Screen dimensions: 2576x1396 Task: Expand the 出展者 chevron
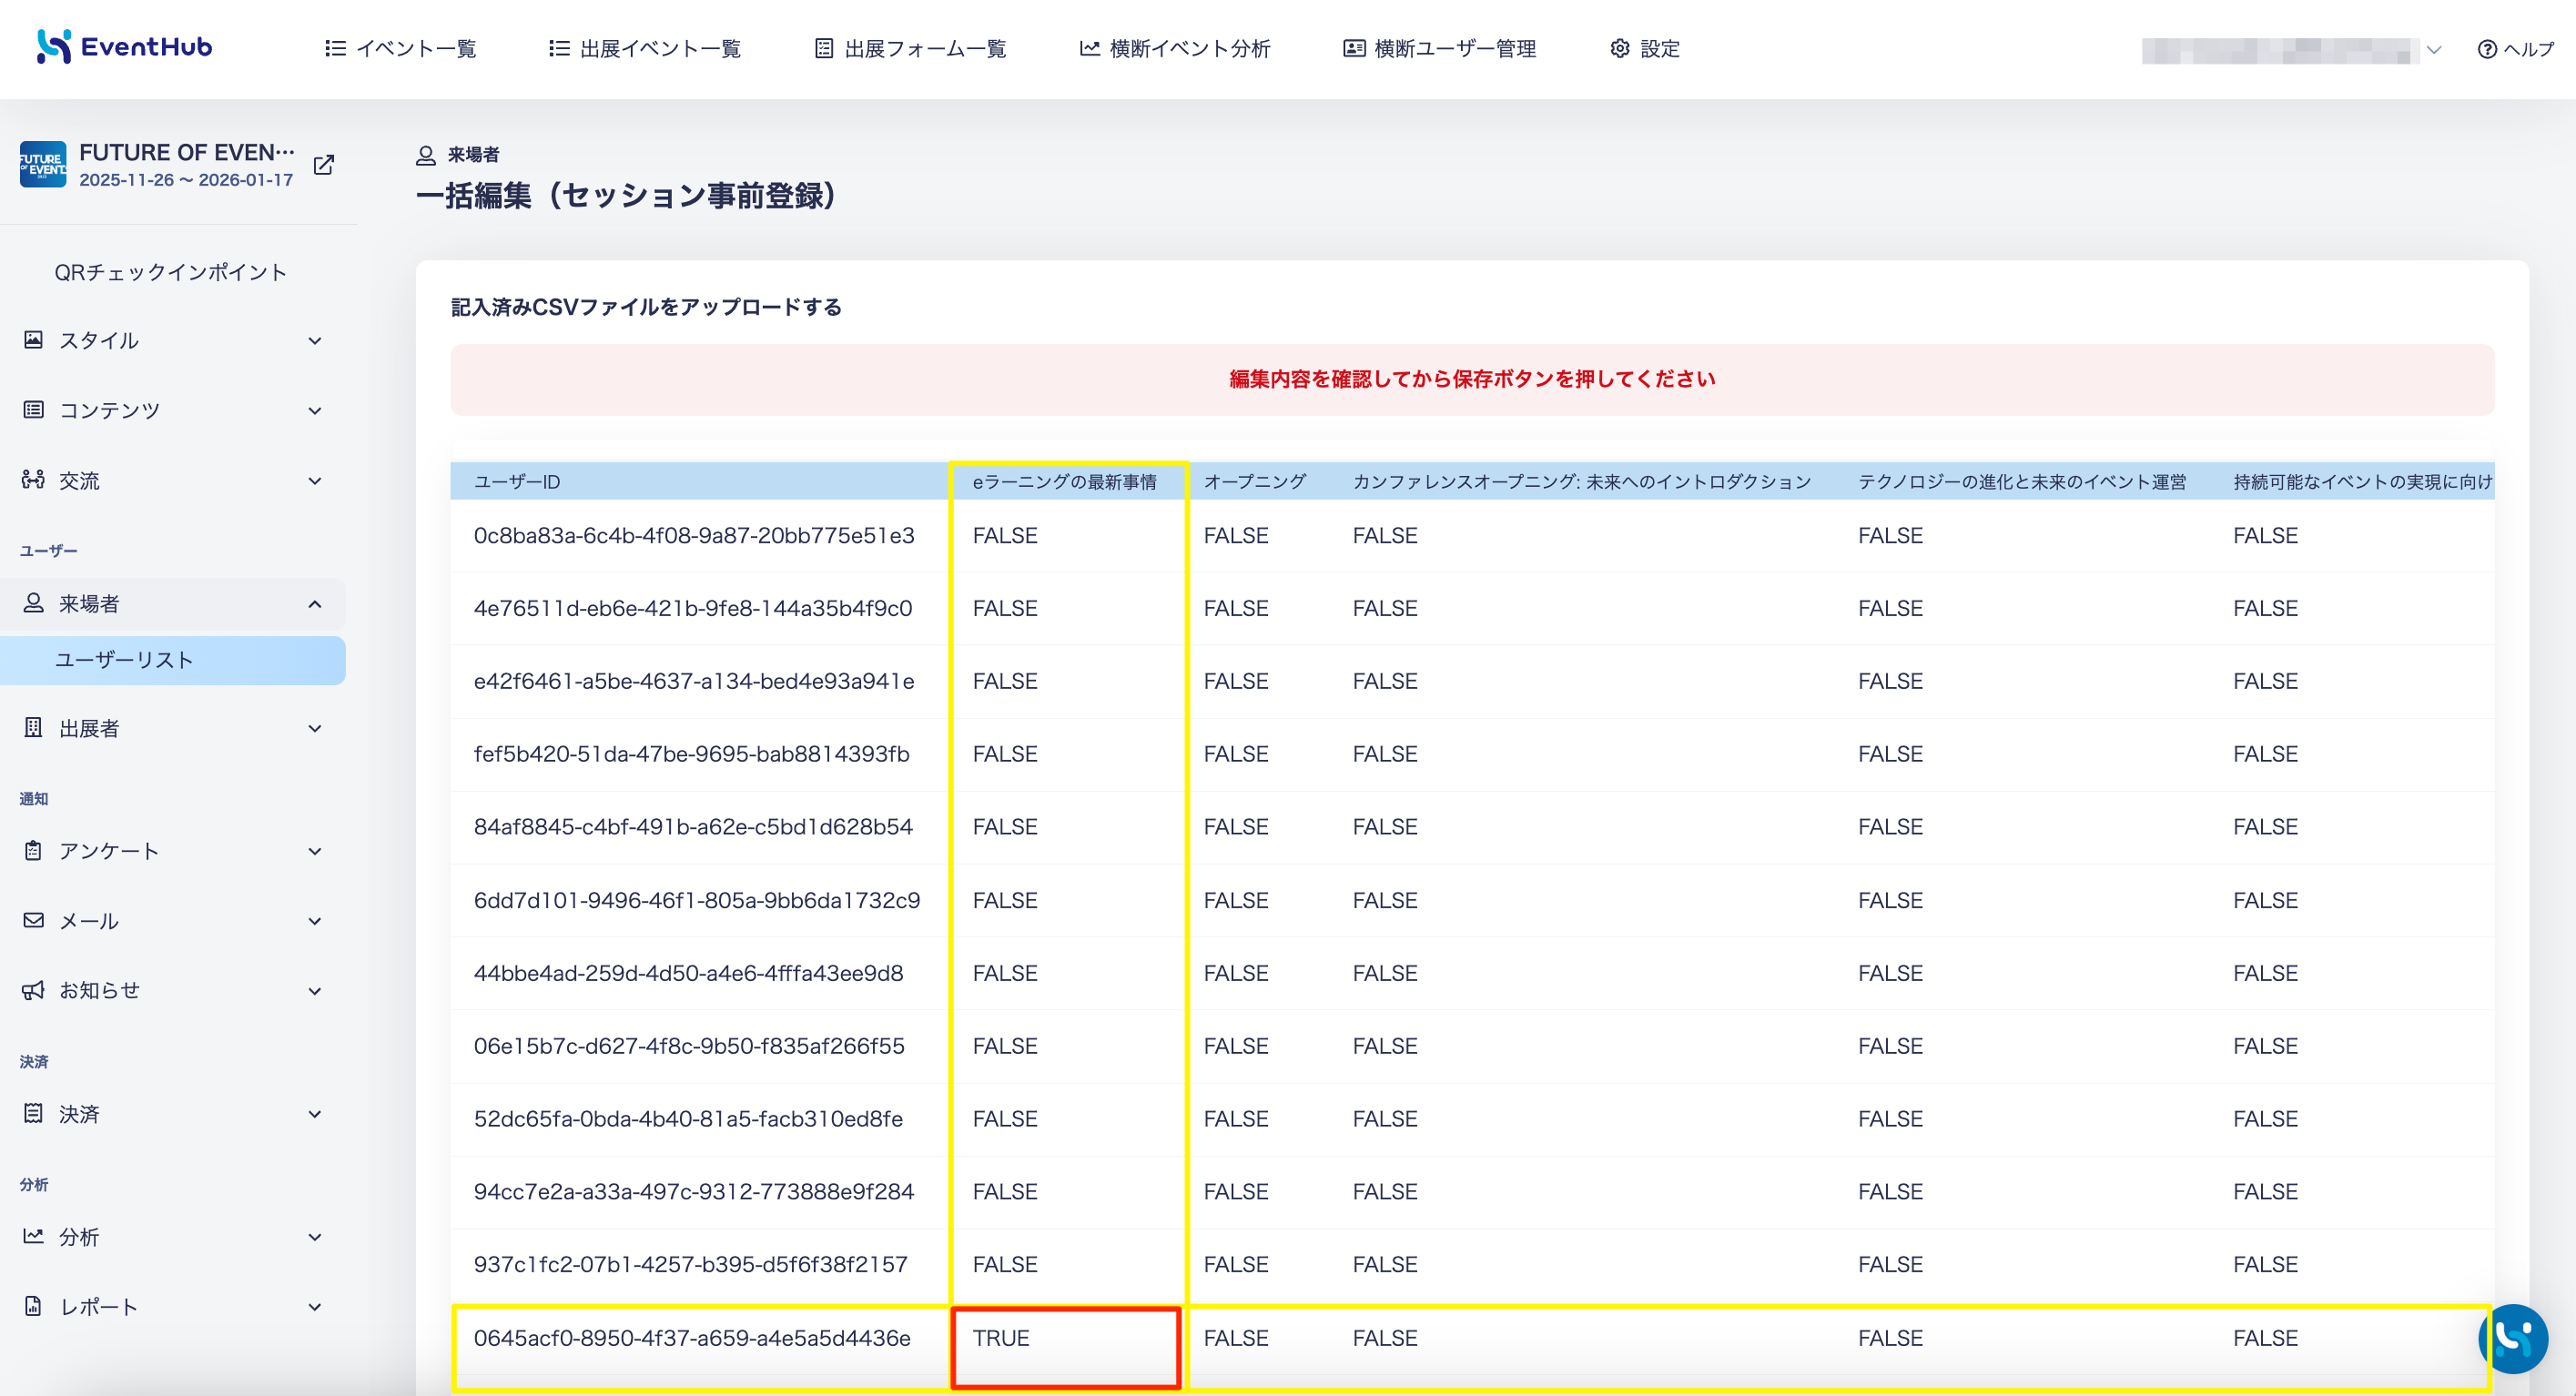(x=315, y=728)
